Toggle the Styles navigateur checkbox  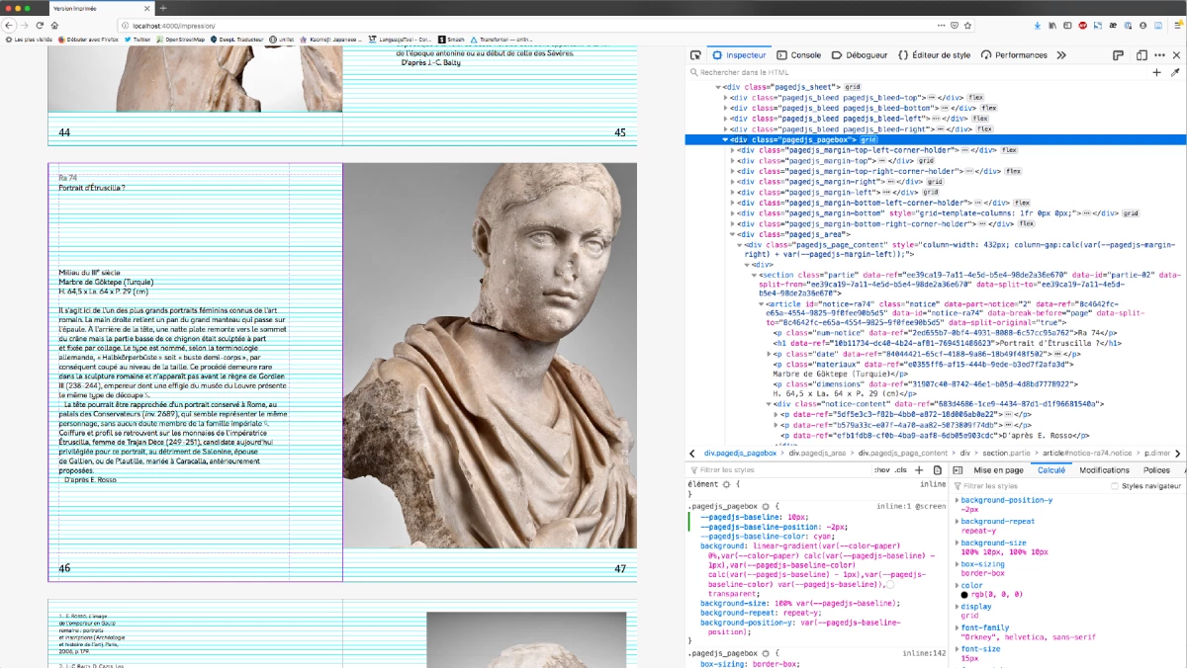(1115, 486)
